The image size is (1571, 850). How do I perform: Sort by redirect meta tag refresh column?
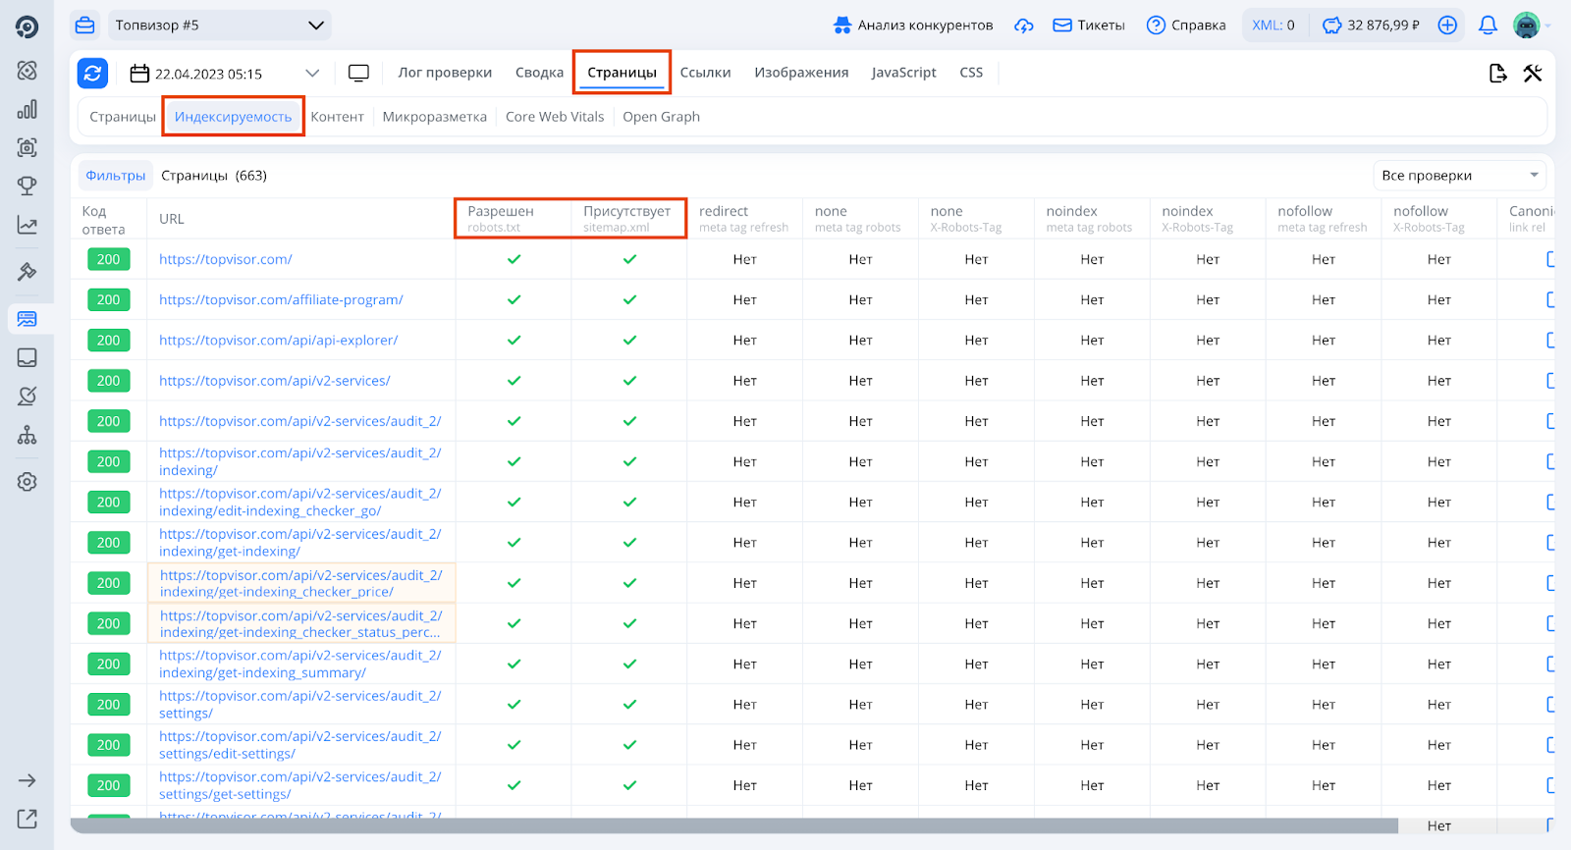[744, 219]
